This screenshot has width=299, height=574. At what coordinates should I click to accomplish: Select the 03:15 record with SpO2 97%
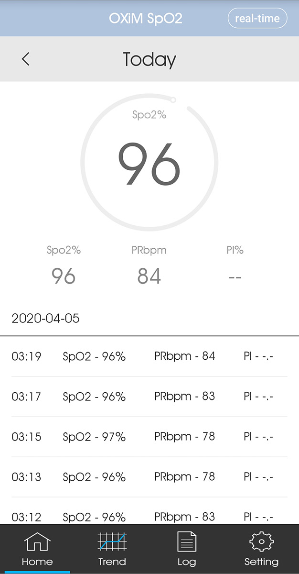149,437
